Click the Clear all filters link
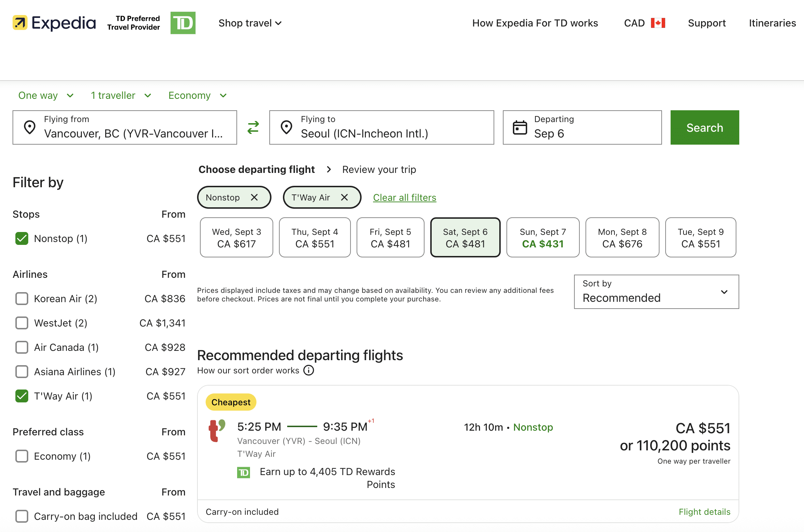804x532 pixels. click(405, 197)
